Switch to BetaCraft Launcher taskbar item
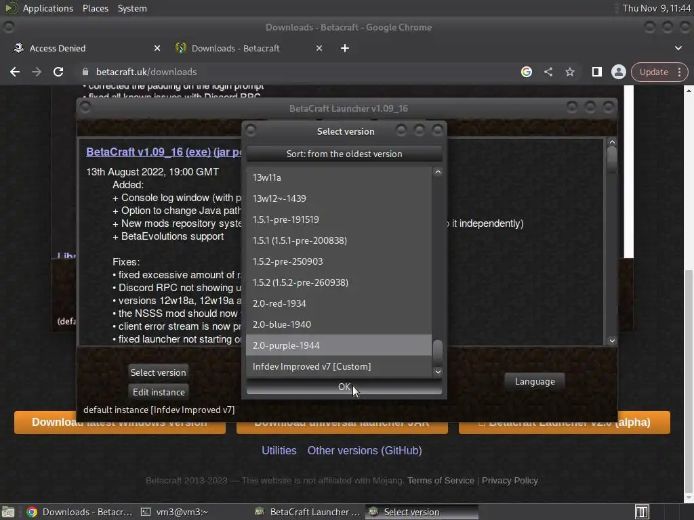This screenshot has width=694, height=520. [308, 512]
